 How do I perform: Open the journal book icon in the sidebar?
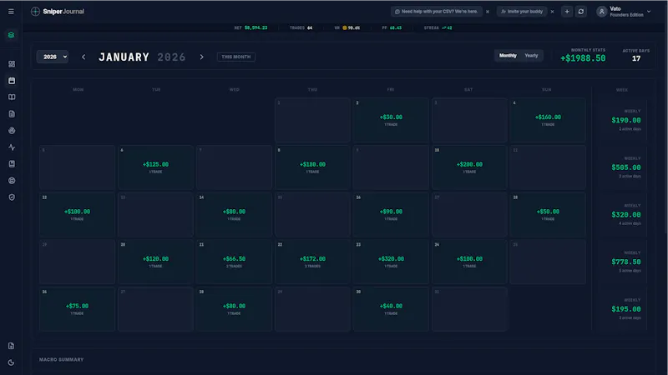[12, 97]
